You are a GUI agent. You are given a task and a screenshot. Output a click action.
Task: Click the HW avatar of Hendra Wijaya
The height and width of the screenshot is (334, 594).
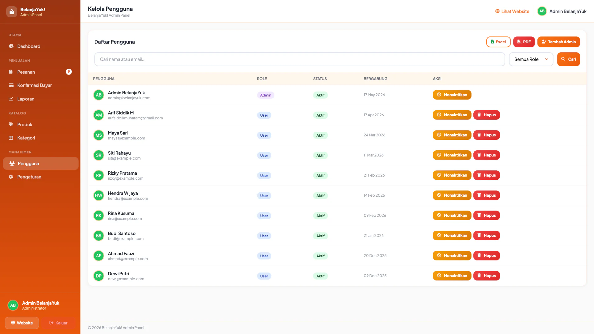(98, 195)
